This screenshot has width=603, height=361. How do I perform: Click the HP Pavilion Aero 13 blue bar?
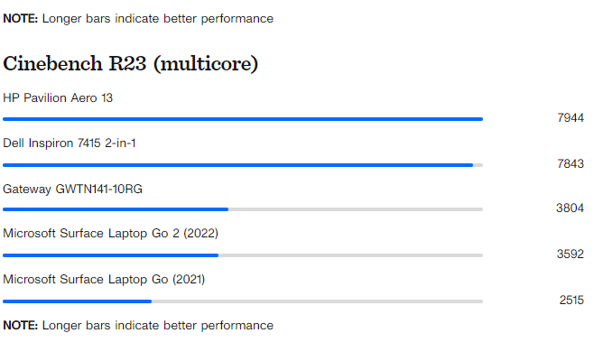242,119
